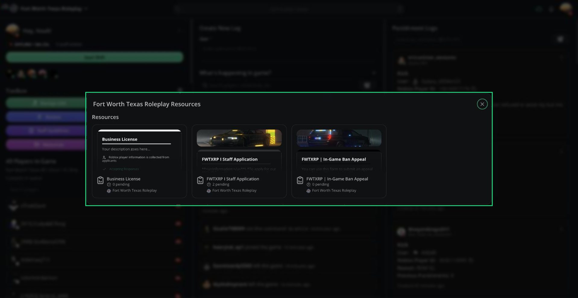Select the 'FWTXRP I Staff Application' resource title
This screenshot has width=578, height=298.
tap(233, 179)
